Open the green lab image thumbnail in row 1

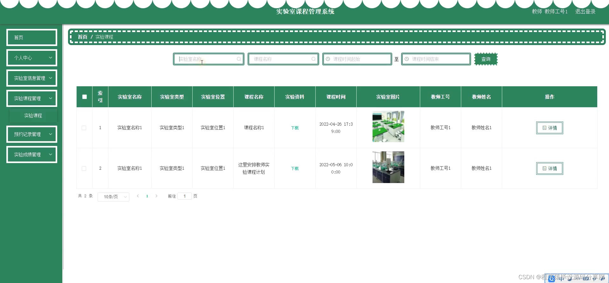click(388, 126)
